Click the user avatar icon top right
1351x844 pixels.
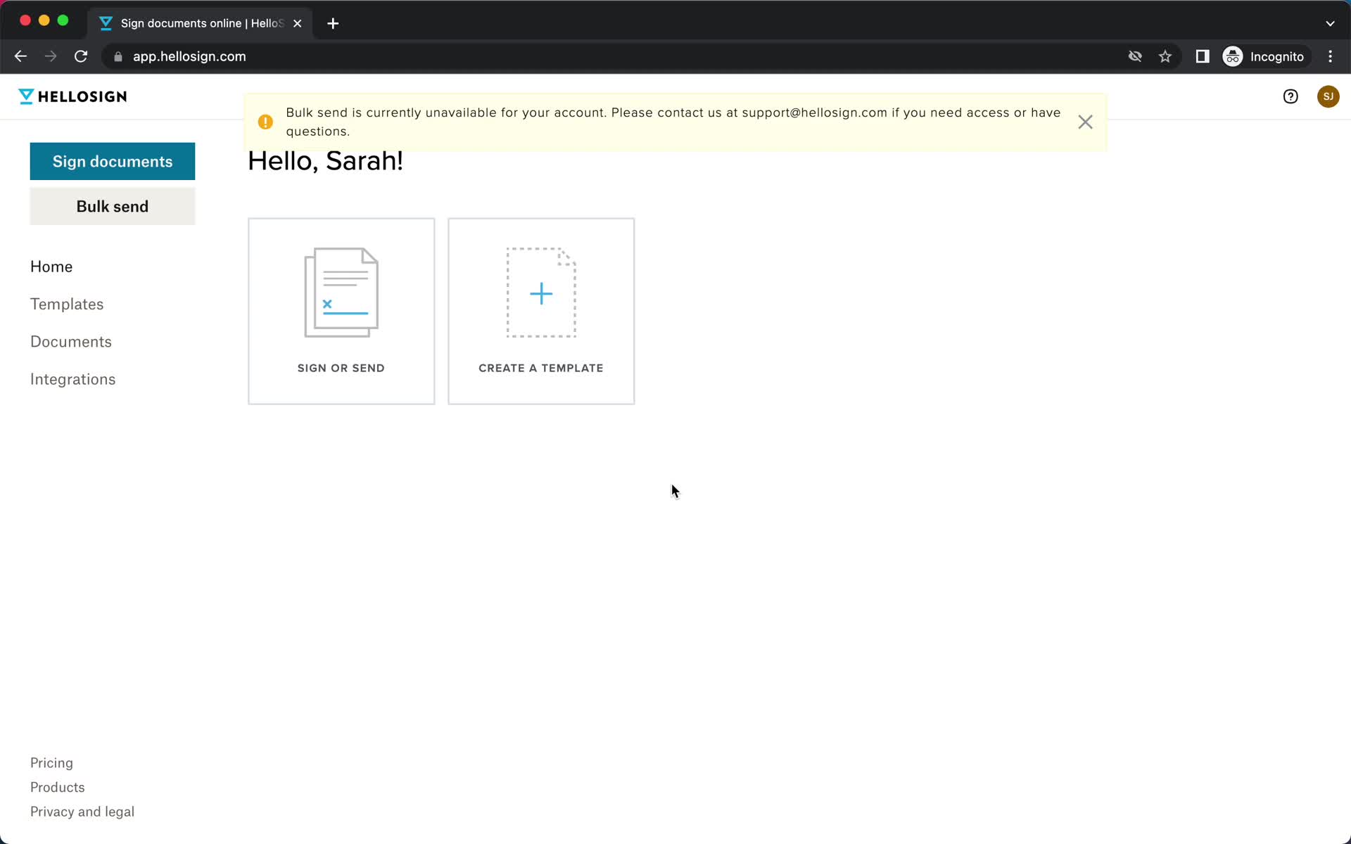pos(1326,96)
